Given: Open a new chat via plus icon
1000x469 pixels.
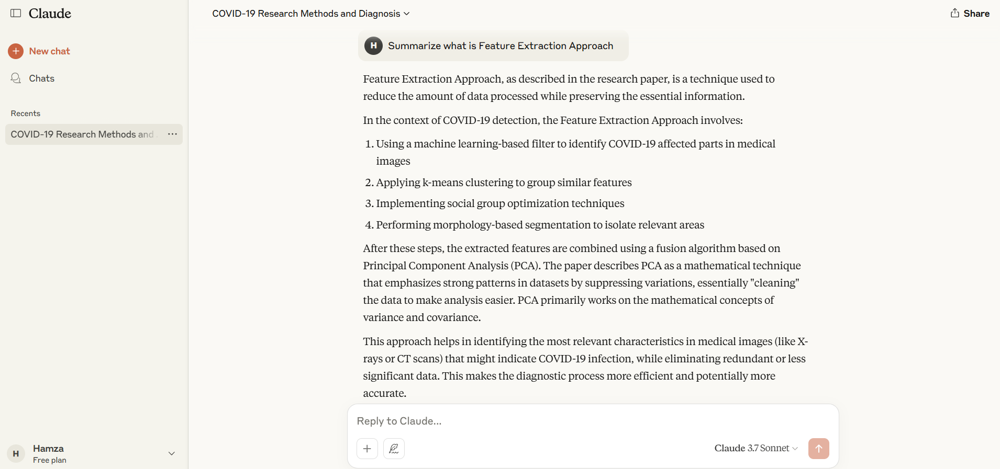Looking at the screenshot, I should 16,51.
